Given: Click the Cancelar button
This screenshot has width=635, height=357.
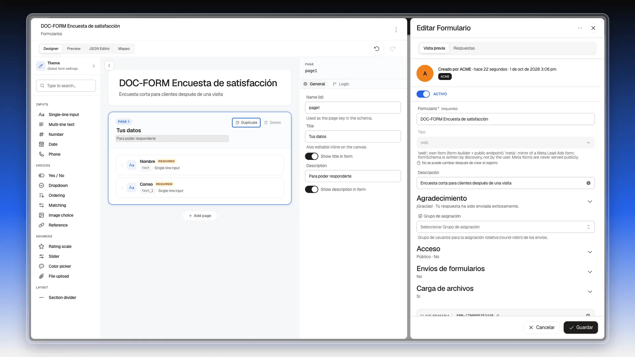Looking at the screenshot, I should tap(541, 328).
